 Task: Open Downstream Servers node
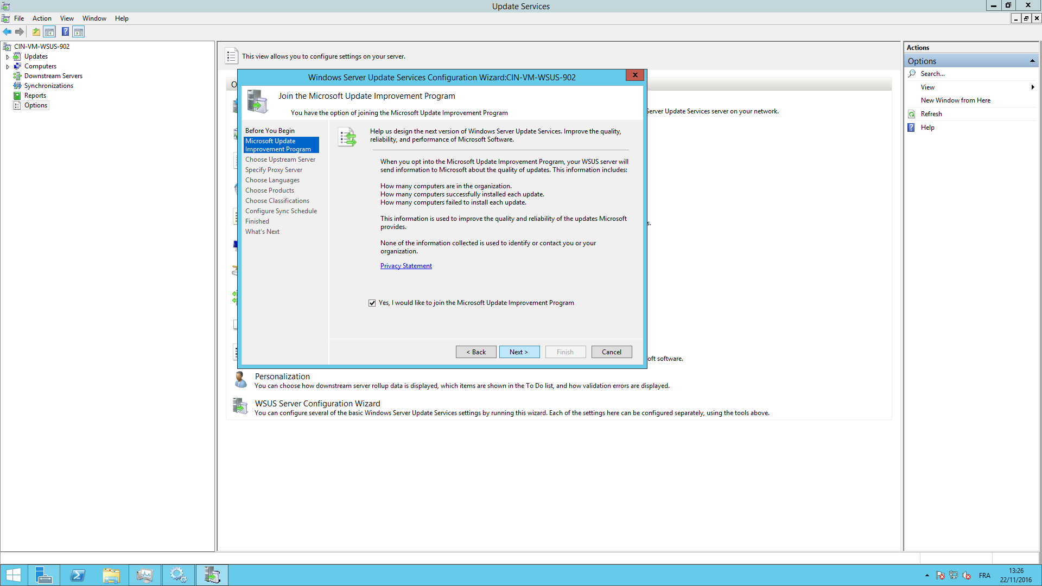pos(53,76)
